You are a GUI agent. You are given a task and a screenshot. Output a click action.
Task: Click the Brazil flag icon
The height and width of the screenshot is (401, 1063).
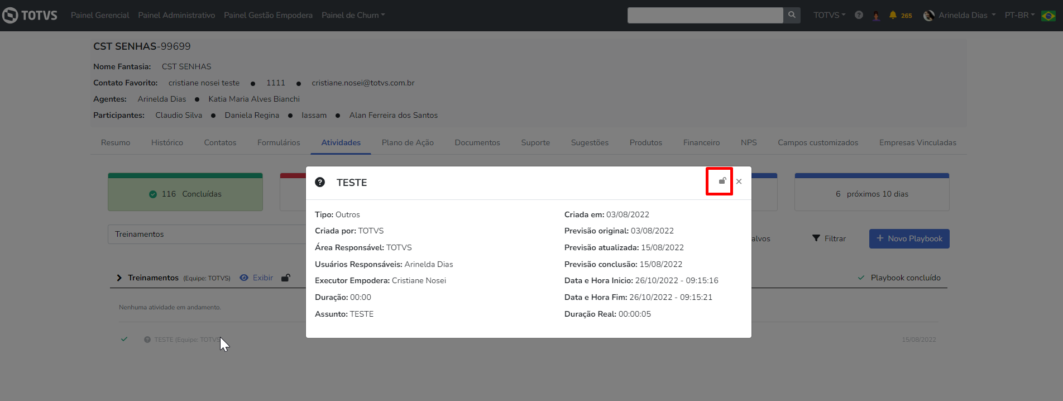1048,16
